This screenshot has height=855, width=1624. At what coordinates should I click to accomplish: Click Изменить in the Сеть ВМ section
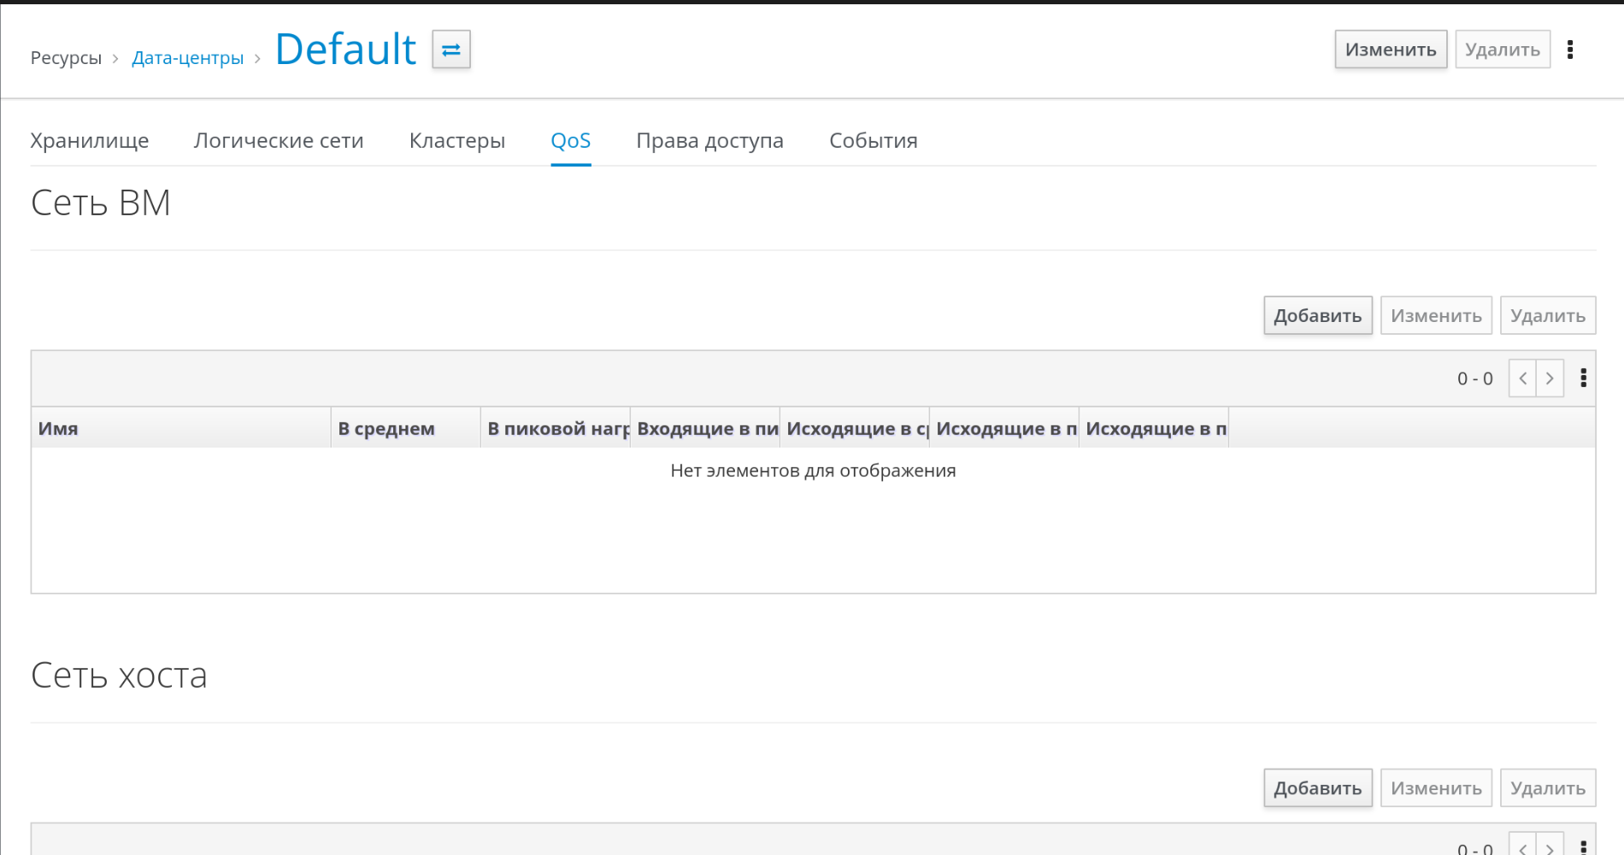1436,316
